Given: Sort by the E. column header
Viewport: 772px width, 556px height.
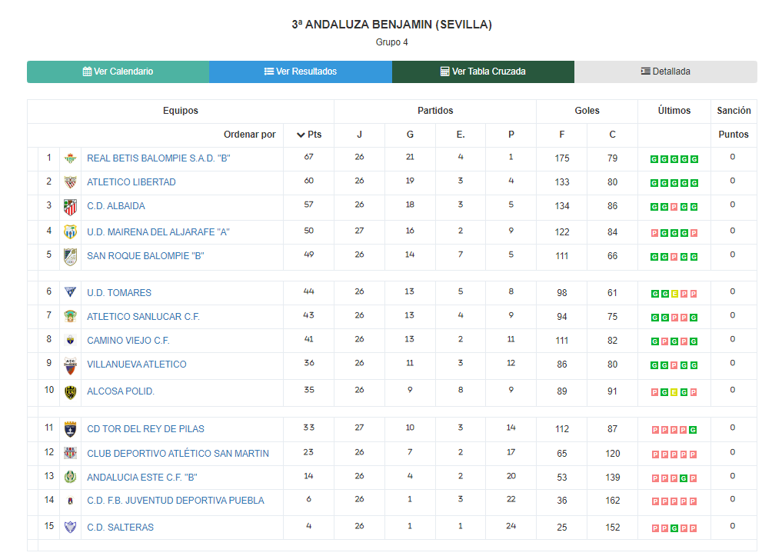Looking at the screenshot, I should click(x=461, y=135).
